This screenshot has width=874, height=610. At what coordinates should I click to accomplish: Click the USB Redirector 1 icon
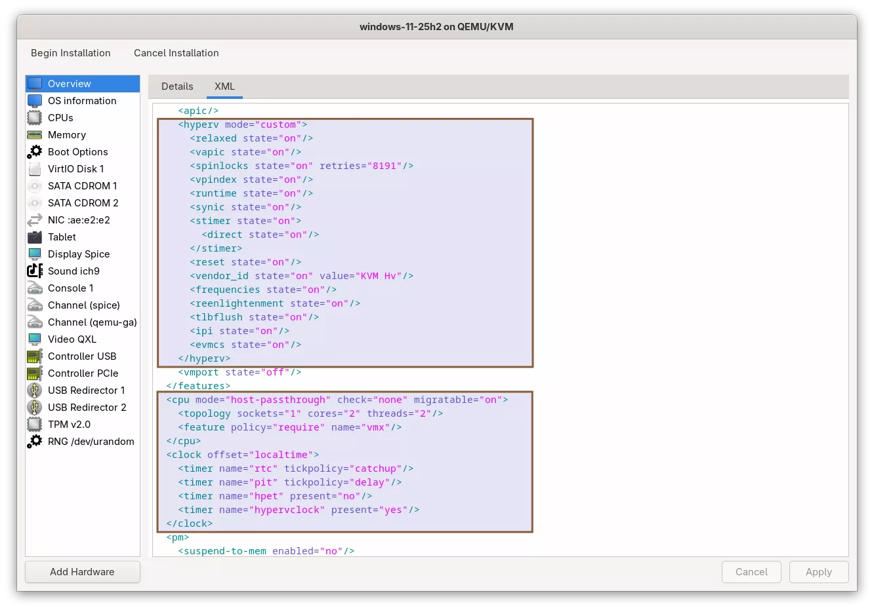click(35, 391)
